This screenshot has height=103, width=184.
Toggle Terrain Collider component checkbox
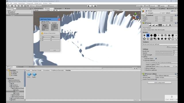coord(145,74)
